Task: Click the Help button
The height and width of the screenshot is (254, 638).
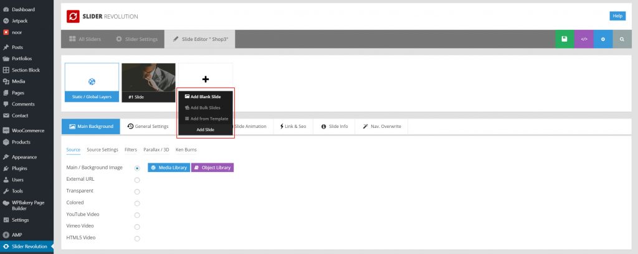Action: coord(617,16)
